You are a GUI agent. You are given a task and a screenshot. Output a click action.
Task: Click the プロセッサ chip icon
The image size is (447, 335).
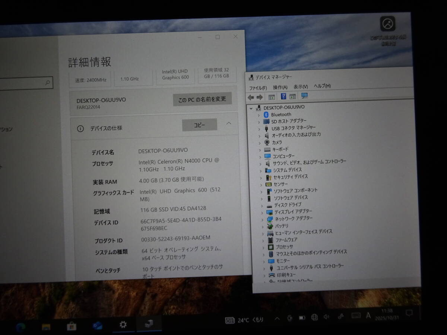point(271,247)
